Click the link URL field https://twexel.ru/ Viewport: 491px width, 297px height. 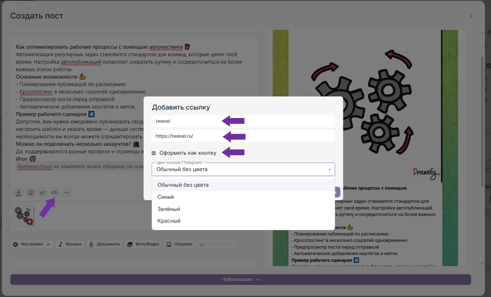243,136
